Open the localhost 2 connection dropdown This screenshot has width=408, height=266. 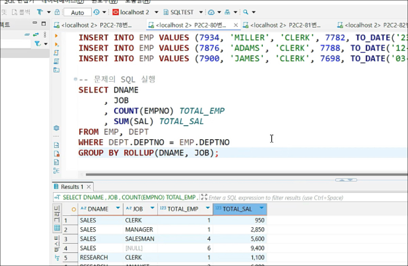(156, 12)
